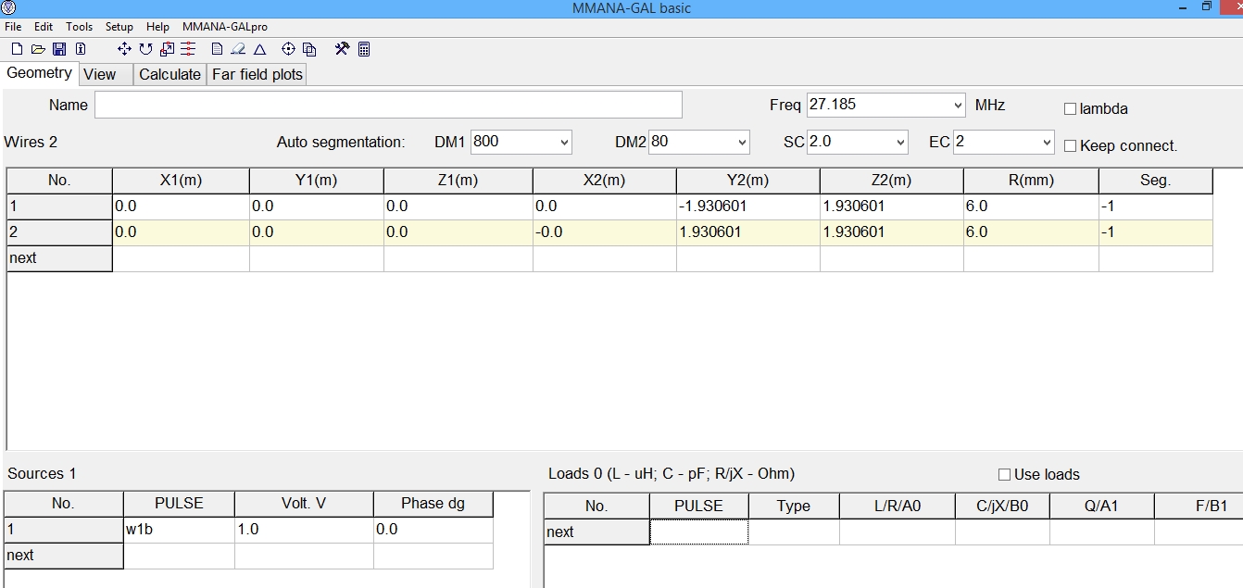
Task: Enable the lambda checkbox
Action: [x=1071, y=109]
